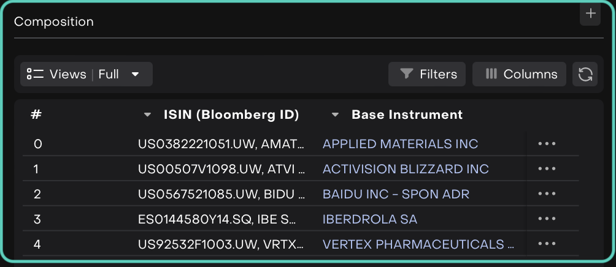Open the ACTIVISION BLIZZARD INC link
Image resolution: width=616 pixels, height=267 pixels.
406,169
